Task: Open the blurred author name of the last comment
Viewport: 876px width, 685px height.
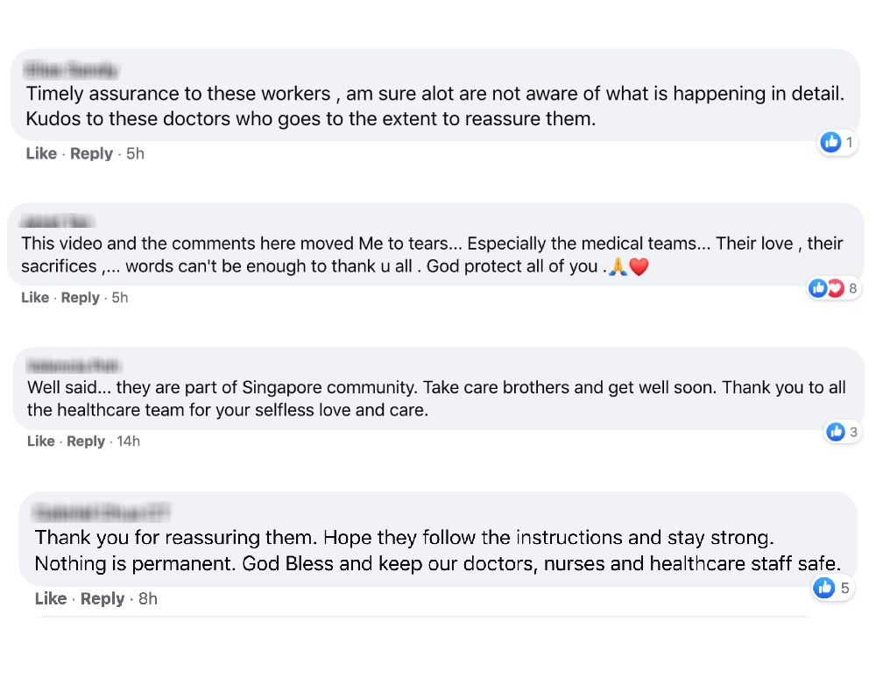Action: click(x=102, y=512)
